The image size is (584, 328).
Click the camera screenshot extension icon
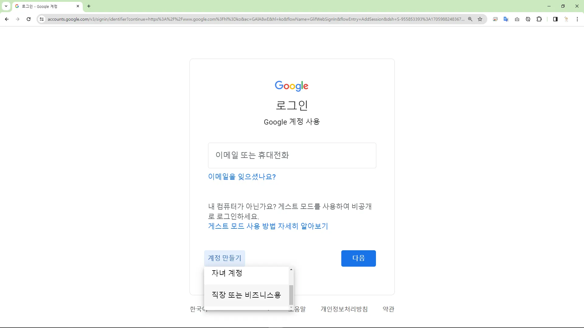pos(517,19)
